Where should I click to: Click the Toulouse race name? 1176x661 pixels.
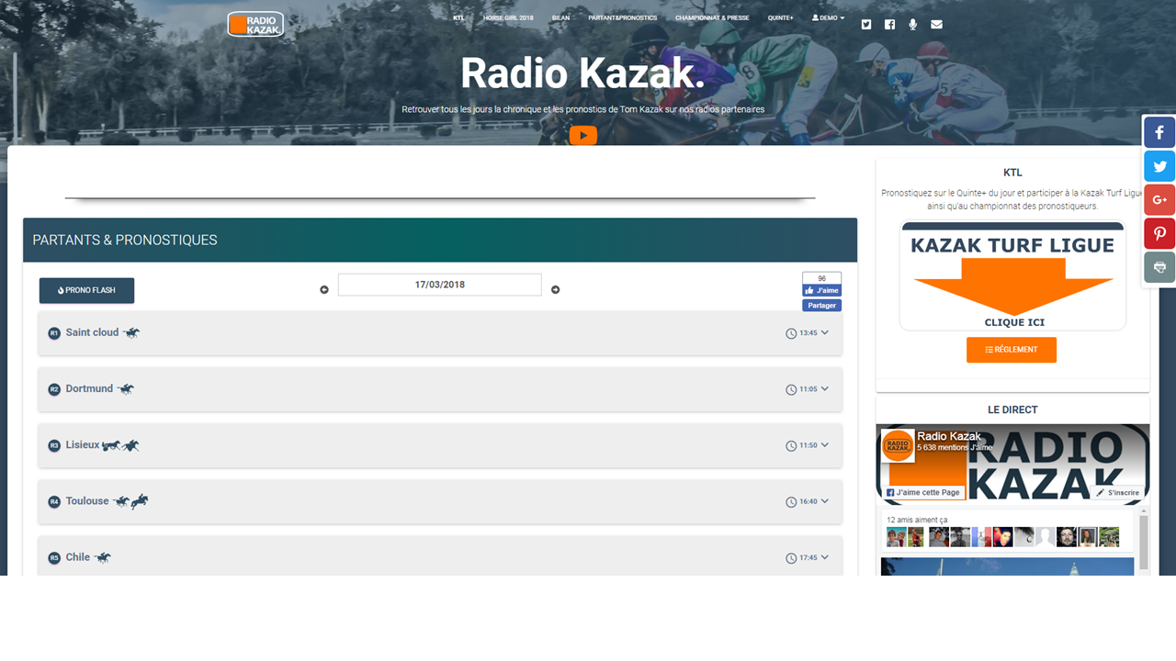(x=87, y=501)
